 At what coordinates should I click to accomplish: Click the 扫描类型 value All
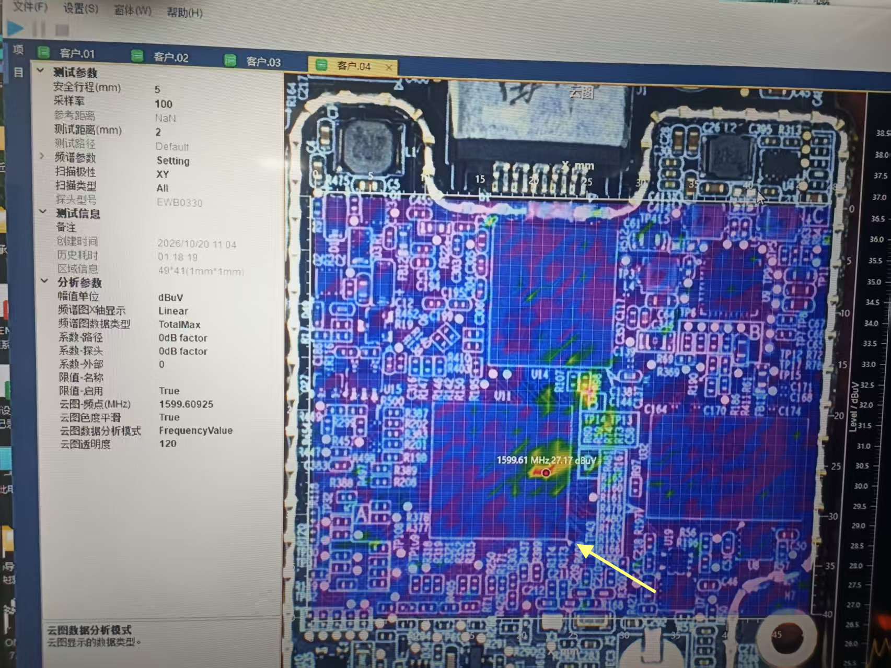point(163,188)
